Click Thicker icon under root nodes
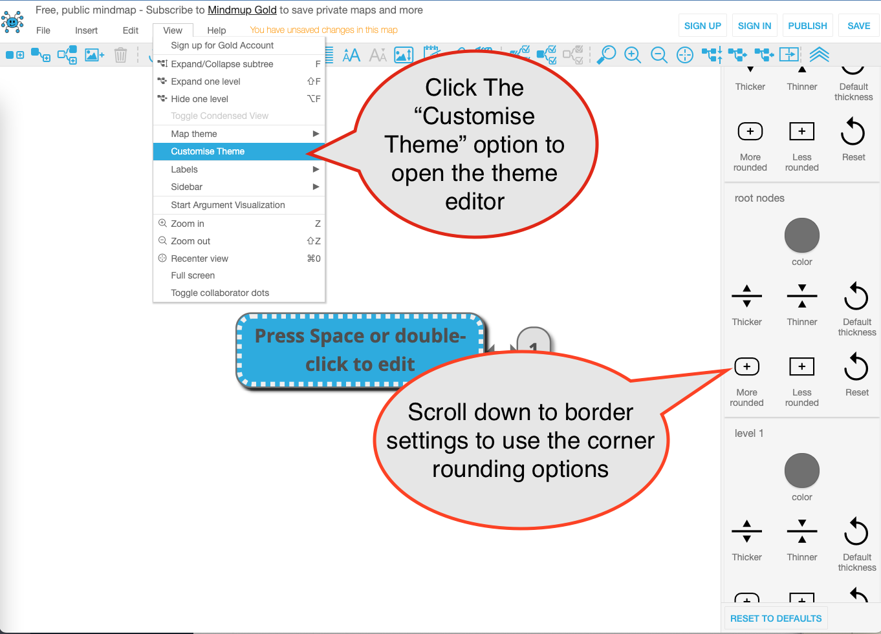The width and height of the screenshot is (881, 634). 747,296
